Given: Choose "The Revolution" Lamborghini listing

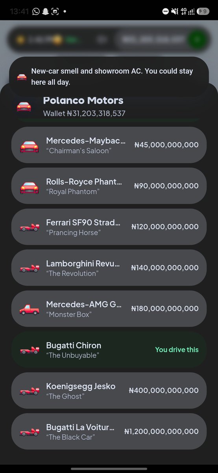Looking at the screenshot, I should pyautogui.click(x=109, y=268).
